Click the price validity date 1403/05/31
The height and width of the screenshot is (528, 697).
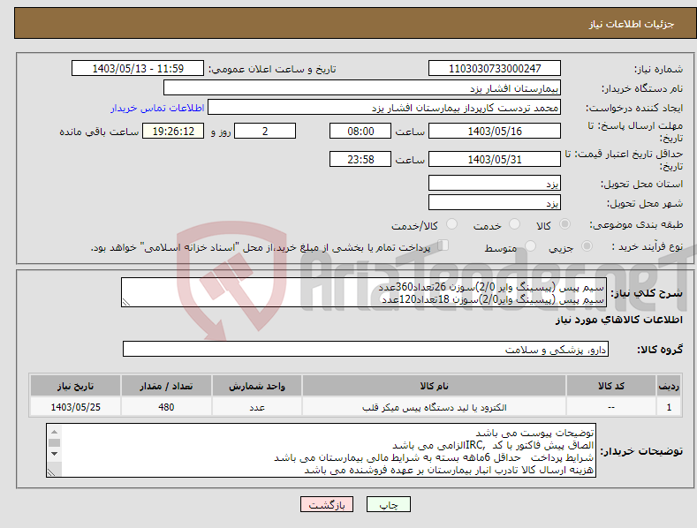click(x=495, y=159)
